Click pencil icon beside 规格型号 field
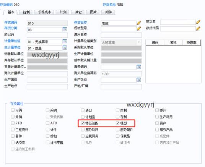 [139, 28]
